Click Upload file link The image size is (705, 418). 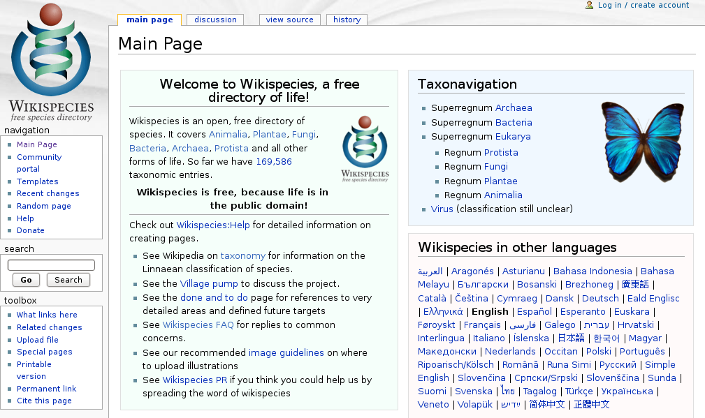(38, 340)
